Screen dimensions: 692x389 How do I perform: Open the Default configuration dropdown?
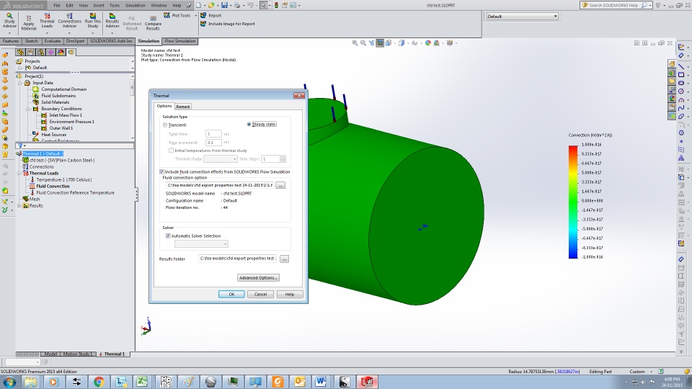pyautogui.click(x=522, y=17)
